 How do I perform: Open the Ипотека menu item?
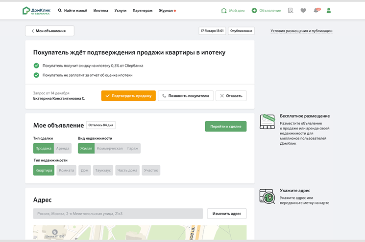coord(100,10)
